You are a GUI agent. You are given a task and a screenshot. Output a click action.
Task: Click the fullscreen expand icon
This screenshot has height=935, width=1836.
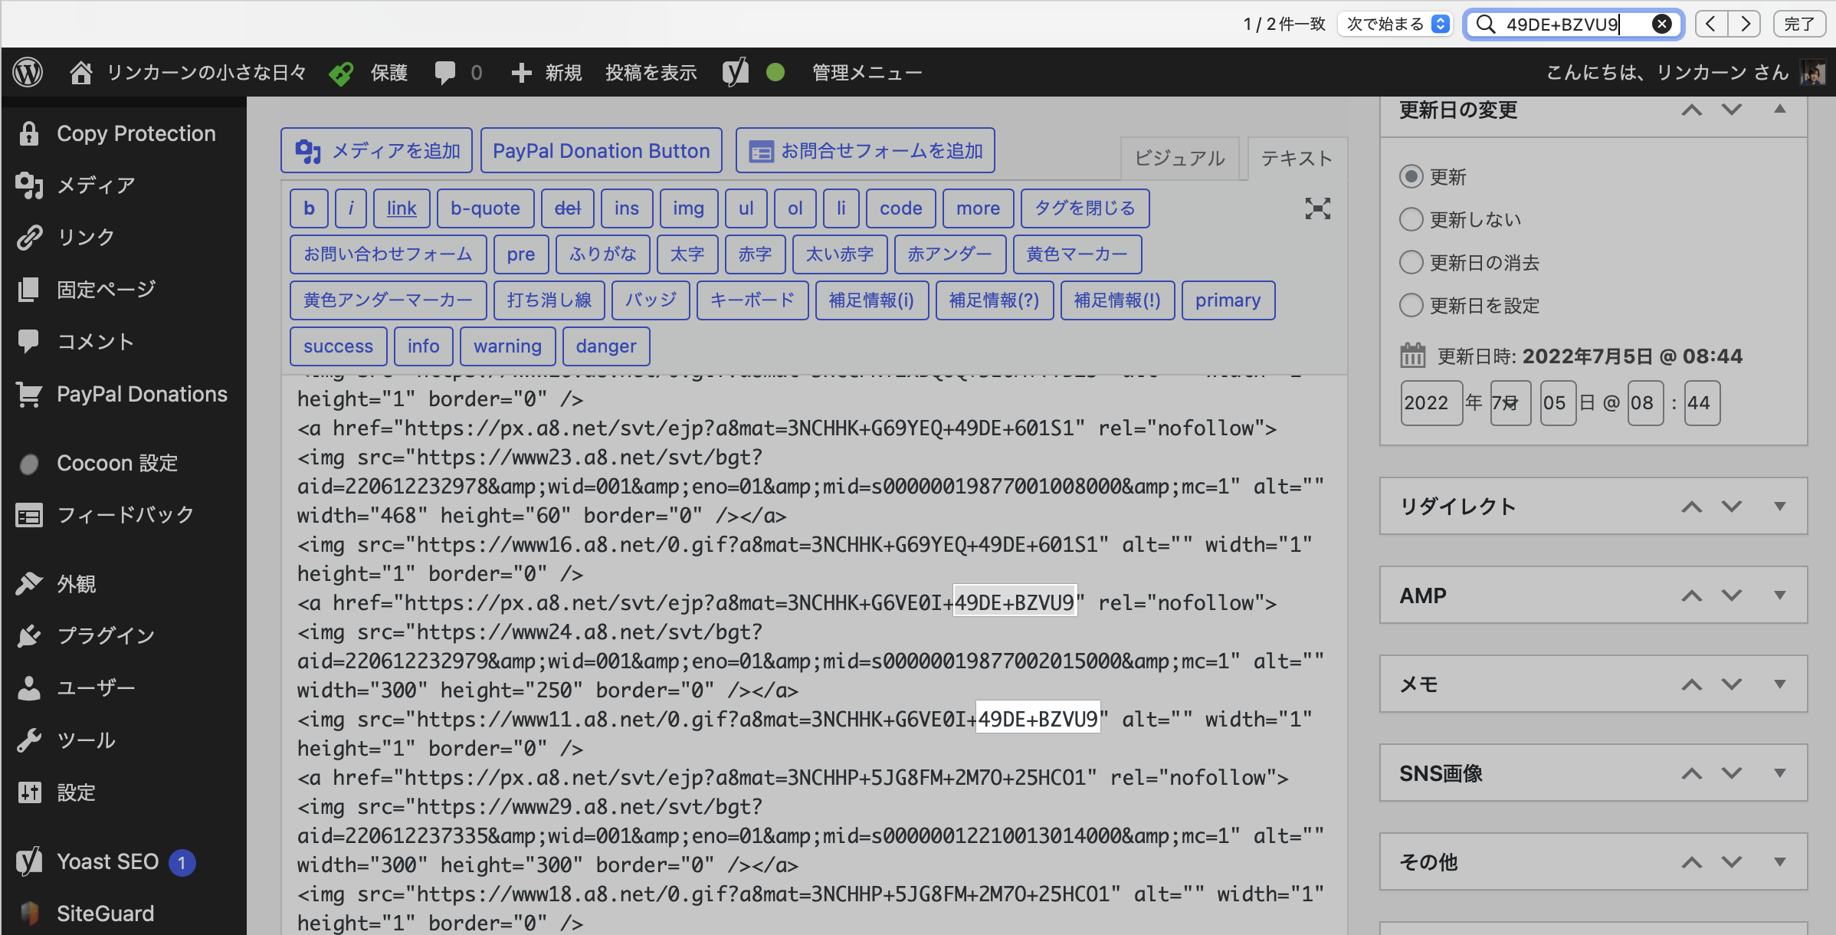pos(1319,208)
